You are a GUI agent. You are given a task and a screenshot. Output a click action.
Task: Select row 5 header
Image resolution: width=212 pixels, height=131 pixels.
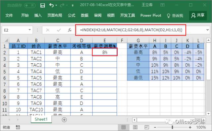tap(5, 71)
